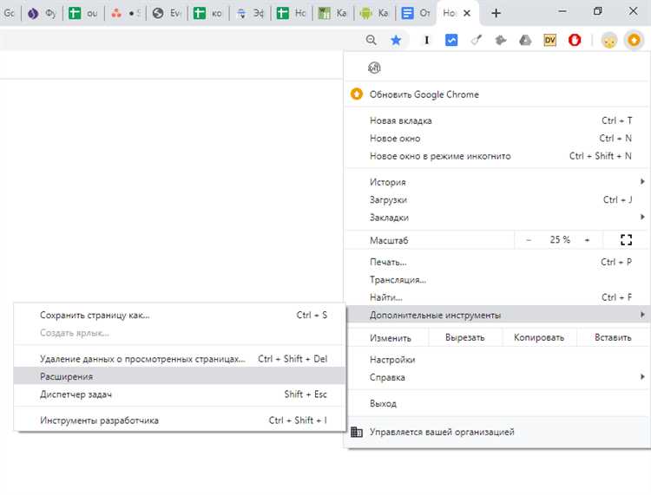The image size is (651, 495).
Task: Switch to the first Gc tab
Action: pyautogui.click(x=10, y=13)
